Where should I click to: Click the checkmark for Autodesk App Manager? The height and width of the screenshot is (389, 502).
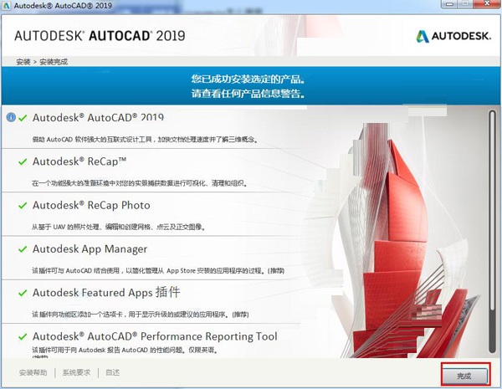pos(23,248)
